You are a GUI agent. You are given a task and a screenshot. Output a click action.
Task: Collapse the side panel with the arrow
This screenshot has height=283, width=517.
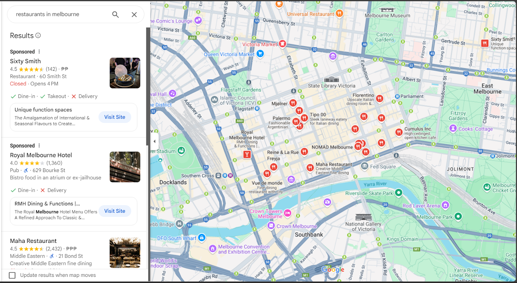[154, 141]
